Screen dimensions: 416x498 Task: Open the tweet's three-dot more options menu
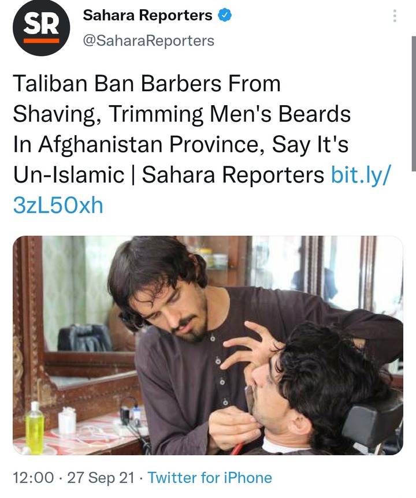[395, 16]
